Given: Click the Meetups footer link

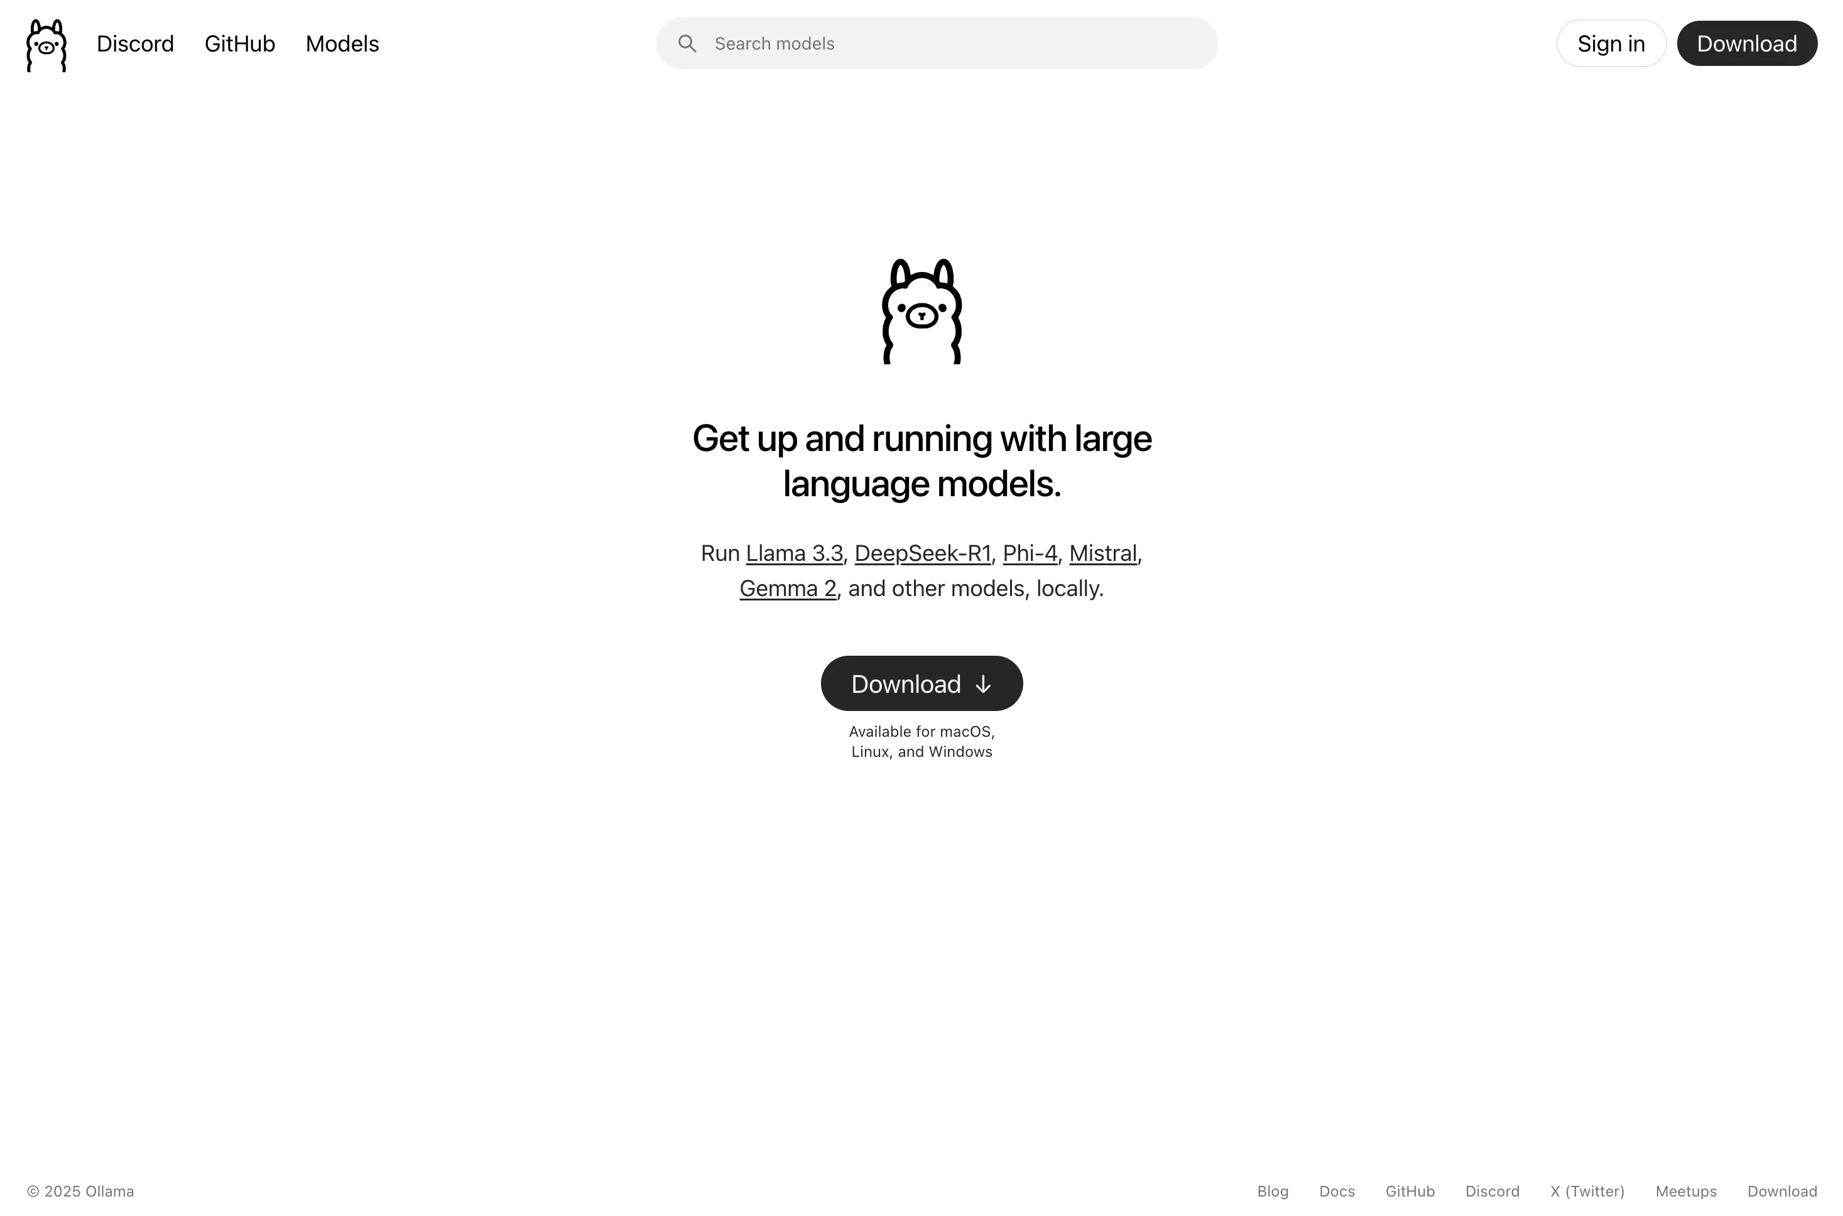Looking at the screenshot, I should coord(1687,1192).
